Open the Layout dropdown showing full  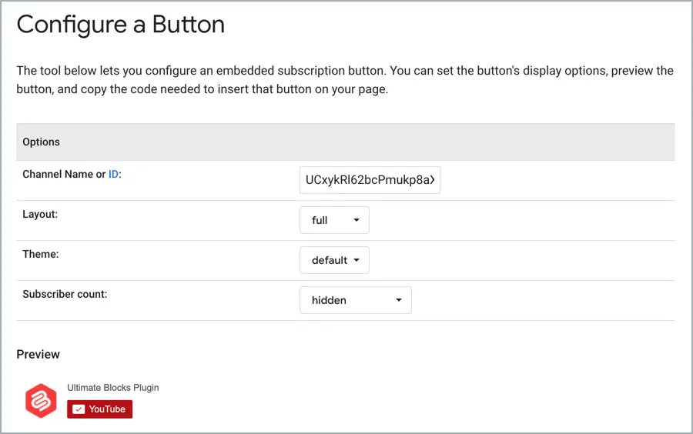pos(334,220)
